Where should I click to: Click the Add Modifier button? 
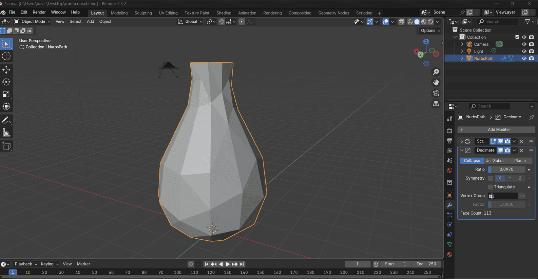[496, 129]
